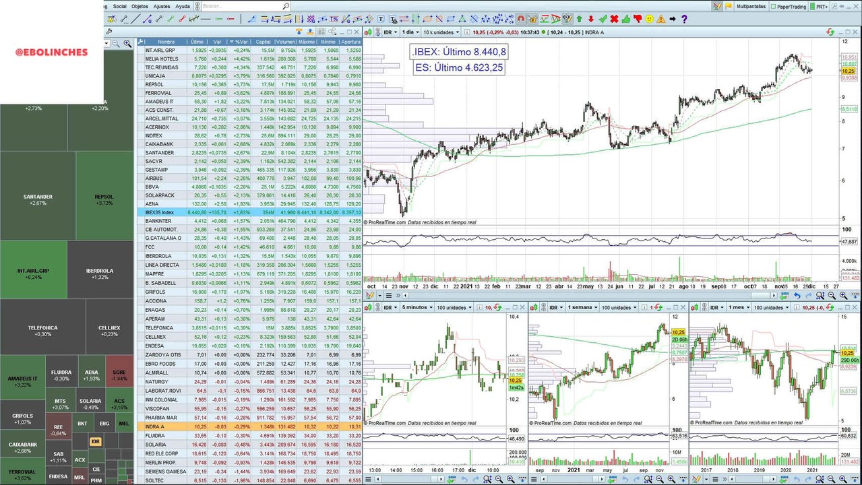The width and height of the screenshot is (862, 485).
Task: Click the info icon on the daily chart header
Action: tap(467, 32)
